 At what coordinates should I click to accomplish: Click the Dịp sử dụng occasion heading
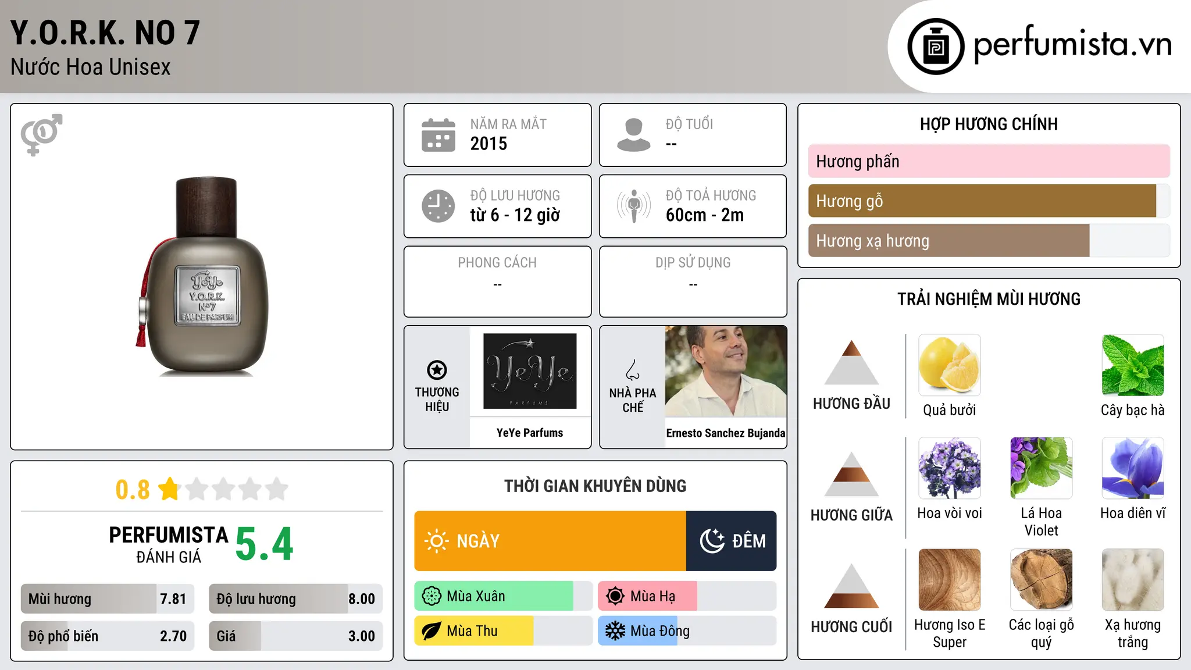pos(693,263)
